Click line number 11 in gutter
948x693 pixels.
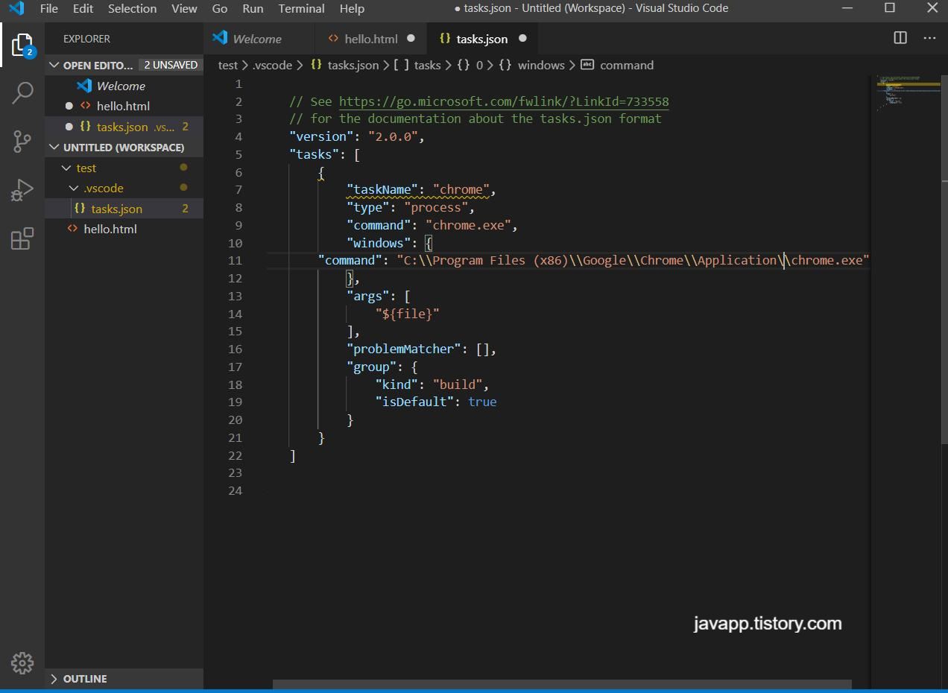click(x=236, y=260)
